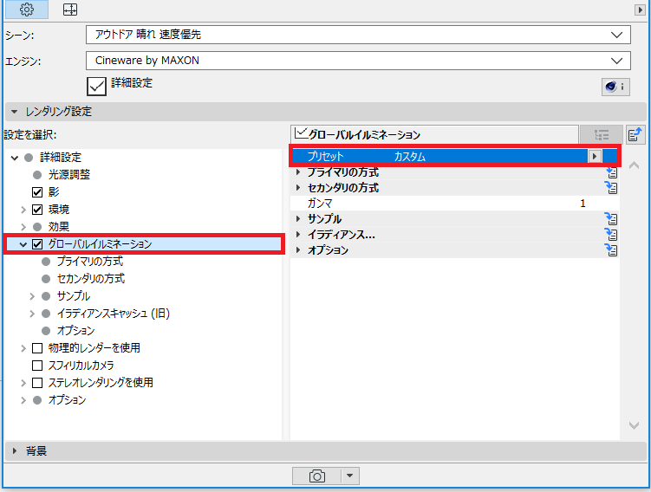This screenshot has width=651, height=492.
Task: Click the scroll up arrow of settings list
Action: pyautogui.click(x=634, y=165)
